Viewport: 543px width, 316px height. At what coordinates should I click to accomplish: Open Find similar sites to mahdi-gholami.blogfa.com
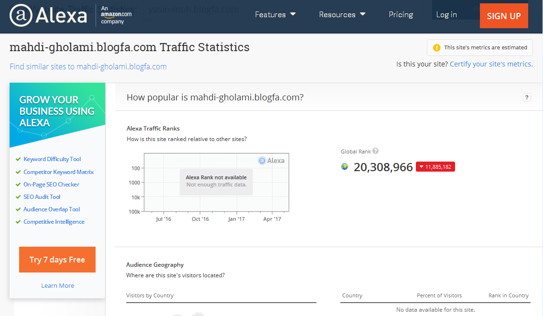click(88, 66)
